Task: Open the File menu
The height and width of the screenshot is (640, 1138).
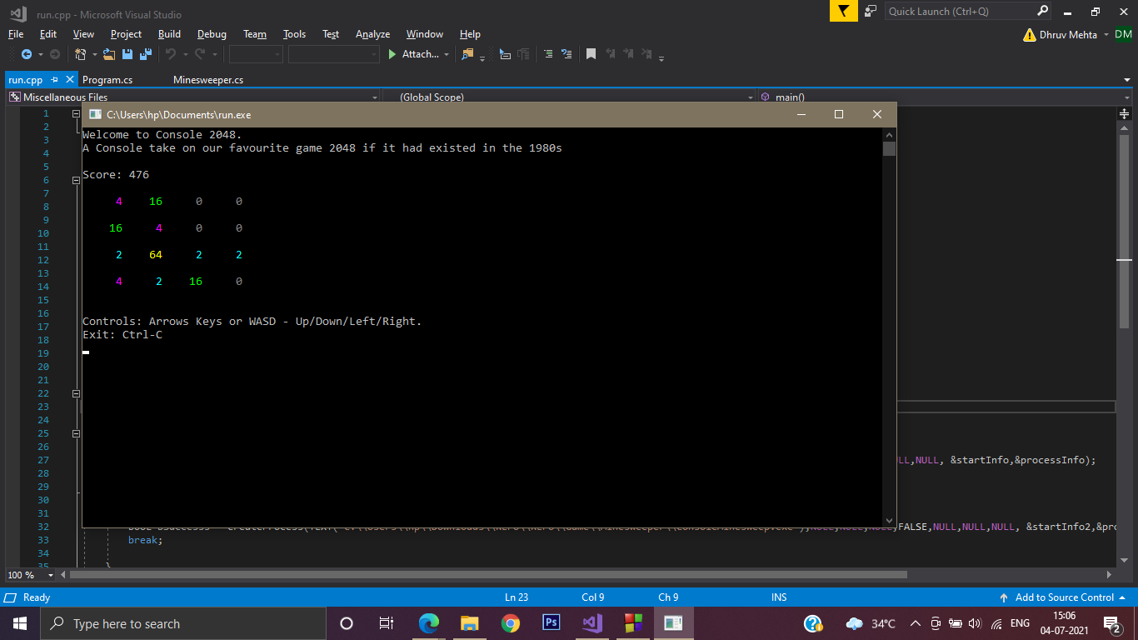Action: pyautogui.click(x=16, y=34)
